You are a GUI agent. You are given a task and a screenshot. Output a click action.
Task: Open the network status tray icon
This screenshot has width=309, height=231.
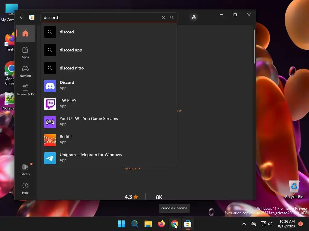[263, 224]
